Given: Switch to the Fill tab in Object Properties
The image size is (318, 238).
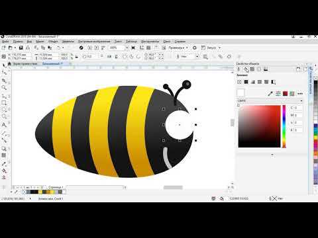Looking at the screenshot, I should [x=246, y=69].
